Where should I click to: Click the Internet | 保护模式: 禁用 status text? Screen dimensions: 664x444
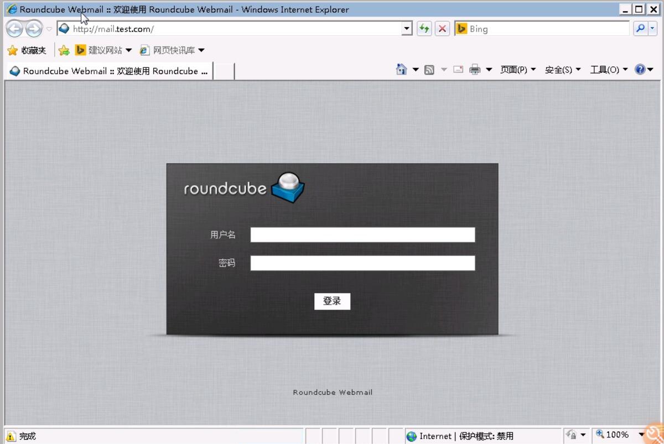pyautogui.click(x=466, y=436)
